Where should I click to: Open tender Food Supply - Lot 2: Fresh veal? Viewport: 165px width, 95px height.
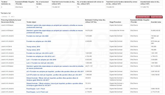[x=37, y=92]
